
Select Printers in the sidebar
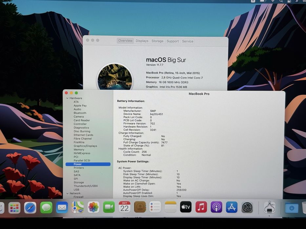coord(79,168)
